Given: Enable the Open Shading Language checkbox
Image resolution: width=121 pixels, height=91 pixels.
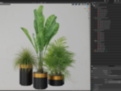Looking at the screenshot, I should click(x=108, y=76).
